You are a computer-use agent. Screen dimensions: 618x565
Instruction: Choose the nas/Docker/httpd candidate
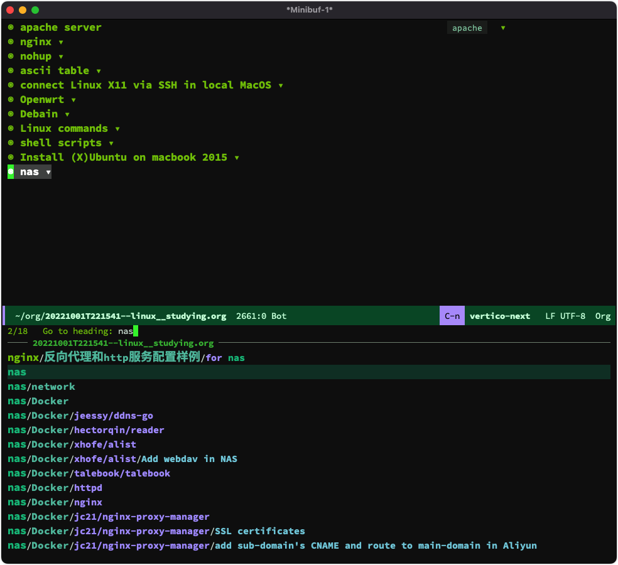tap(55, 488)
